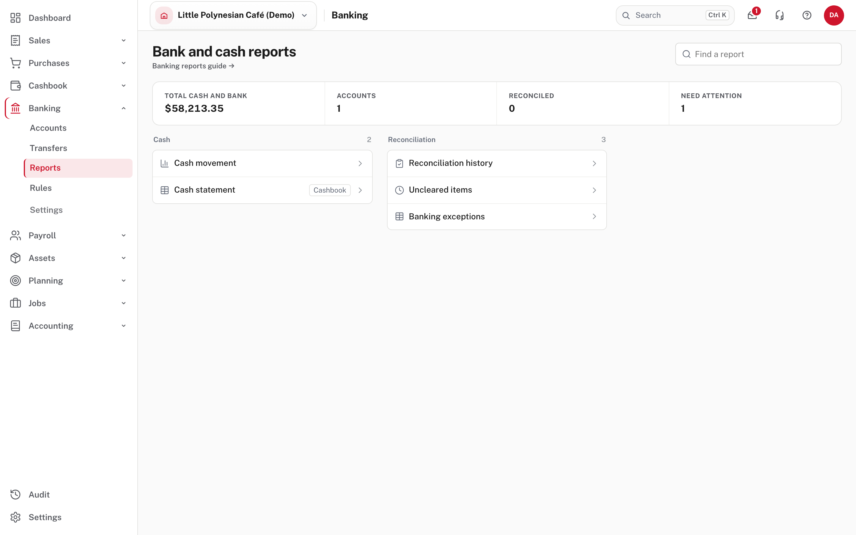Click the Cashbook wallet icon
Viewport: 856px width, 535px height.
15,86
